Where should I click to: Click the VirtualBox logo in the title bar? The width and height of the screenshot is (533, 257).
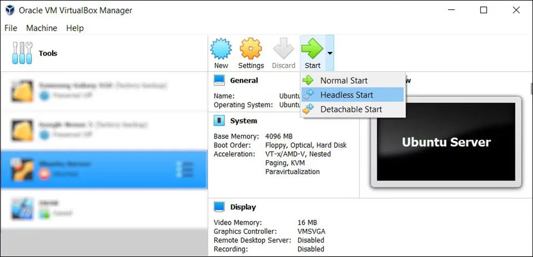click(9, 10)
